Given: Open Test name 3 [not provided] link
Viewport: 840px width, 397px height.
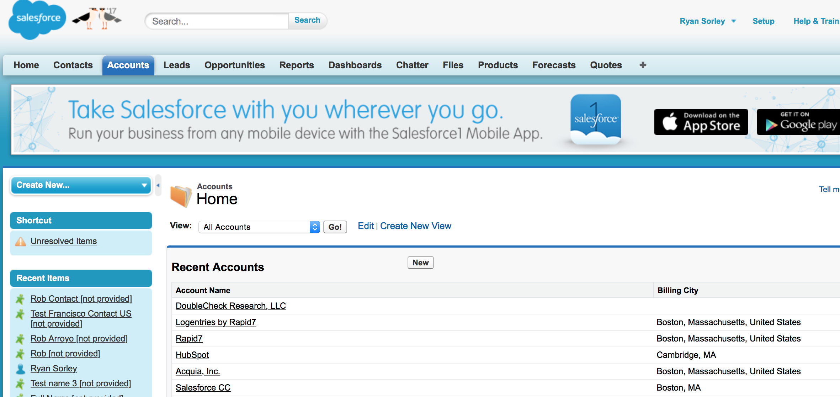Looking at the screenshot, I should tap(81, 383).
